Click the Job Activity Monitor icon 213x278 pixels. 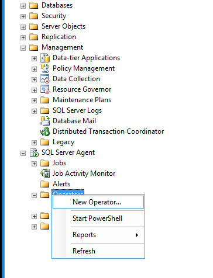click(x=45, y=173)
